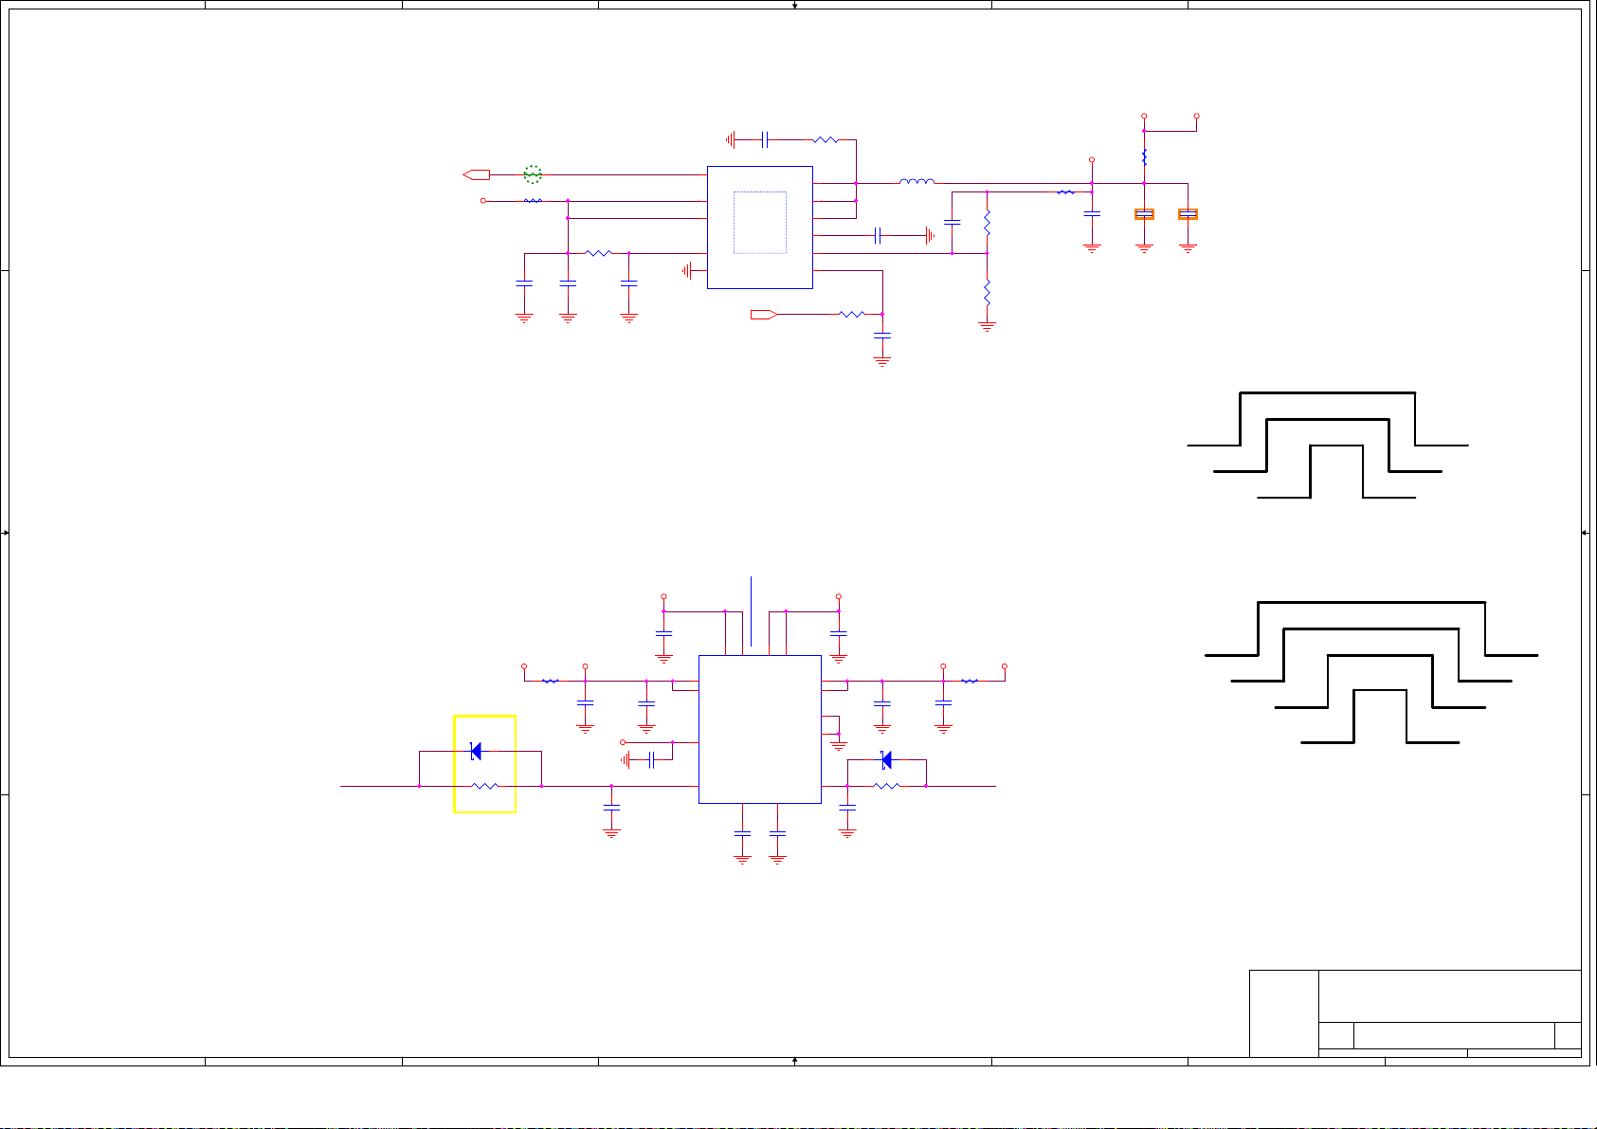Click the left-pointing port connector at top left
This screenshot has width=1597, height=1129.
pos(476,174)
